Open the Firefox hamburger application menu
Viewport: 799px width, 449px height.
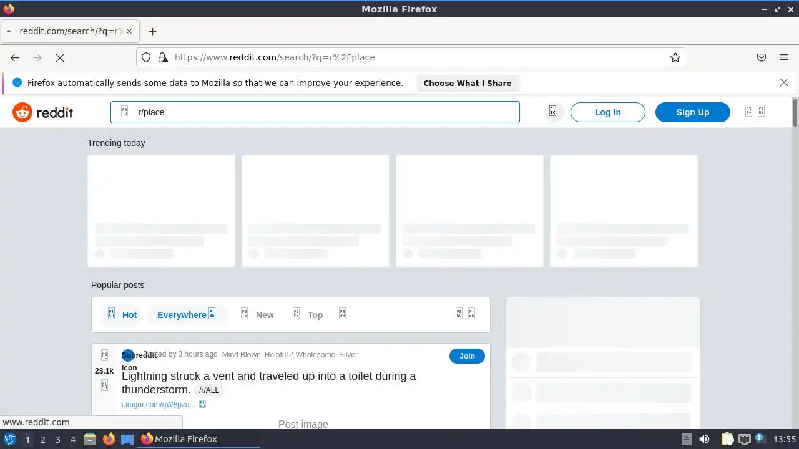pos(784,57)
